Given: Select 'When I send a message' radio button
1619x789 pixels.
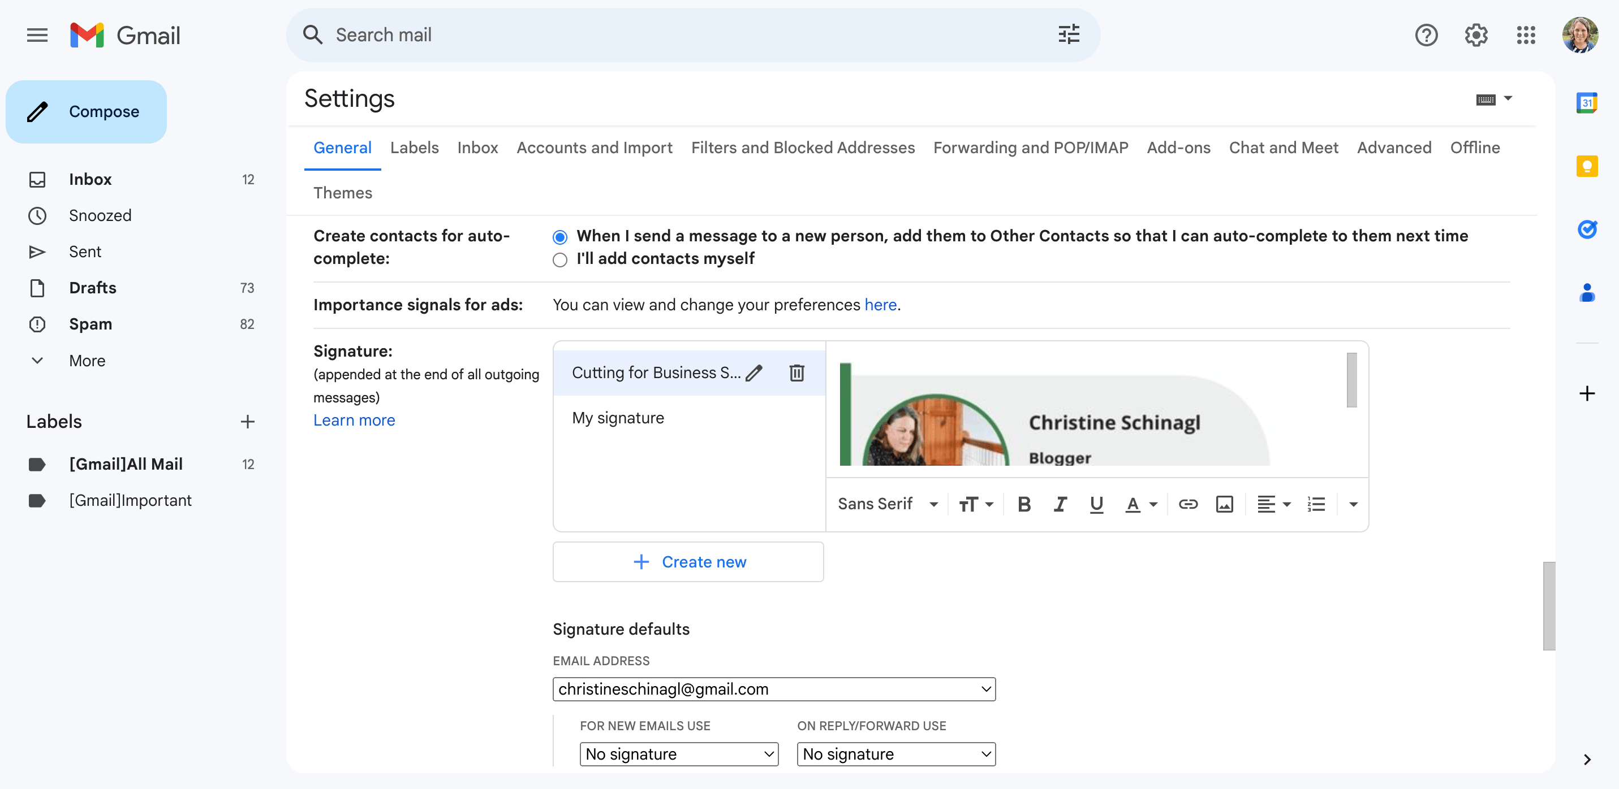Looking at the screenshot, I should [558, 236].
